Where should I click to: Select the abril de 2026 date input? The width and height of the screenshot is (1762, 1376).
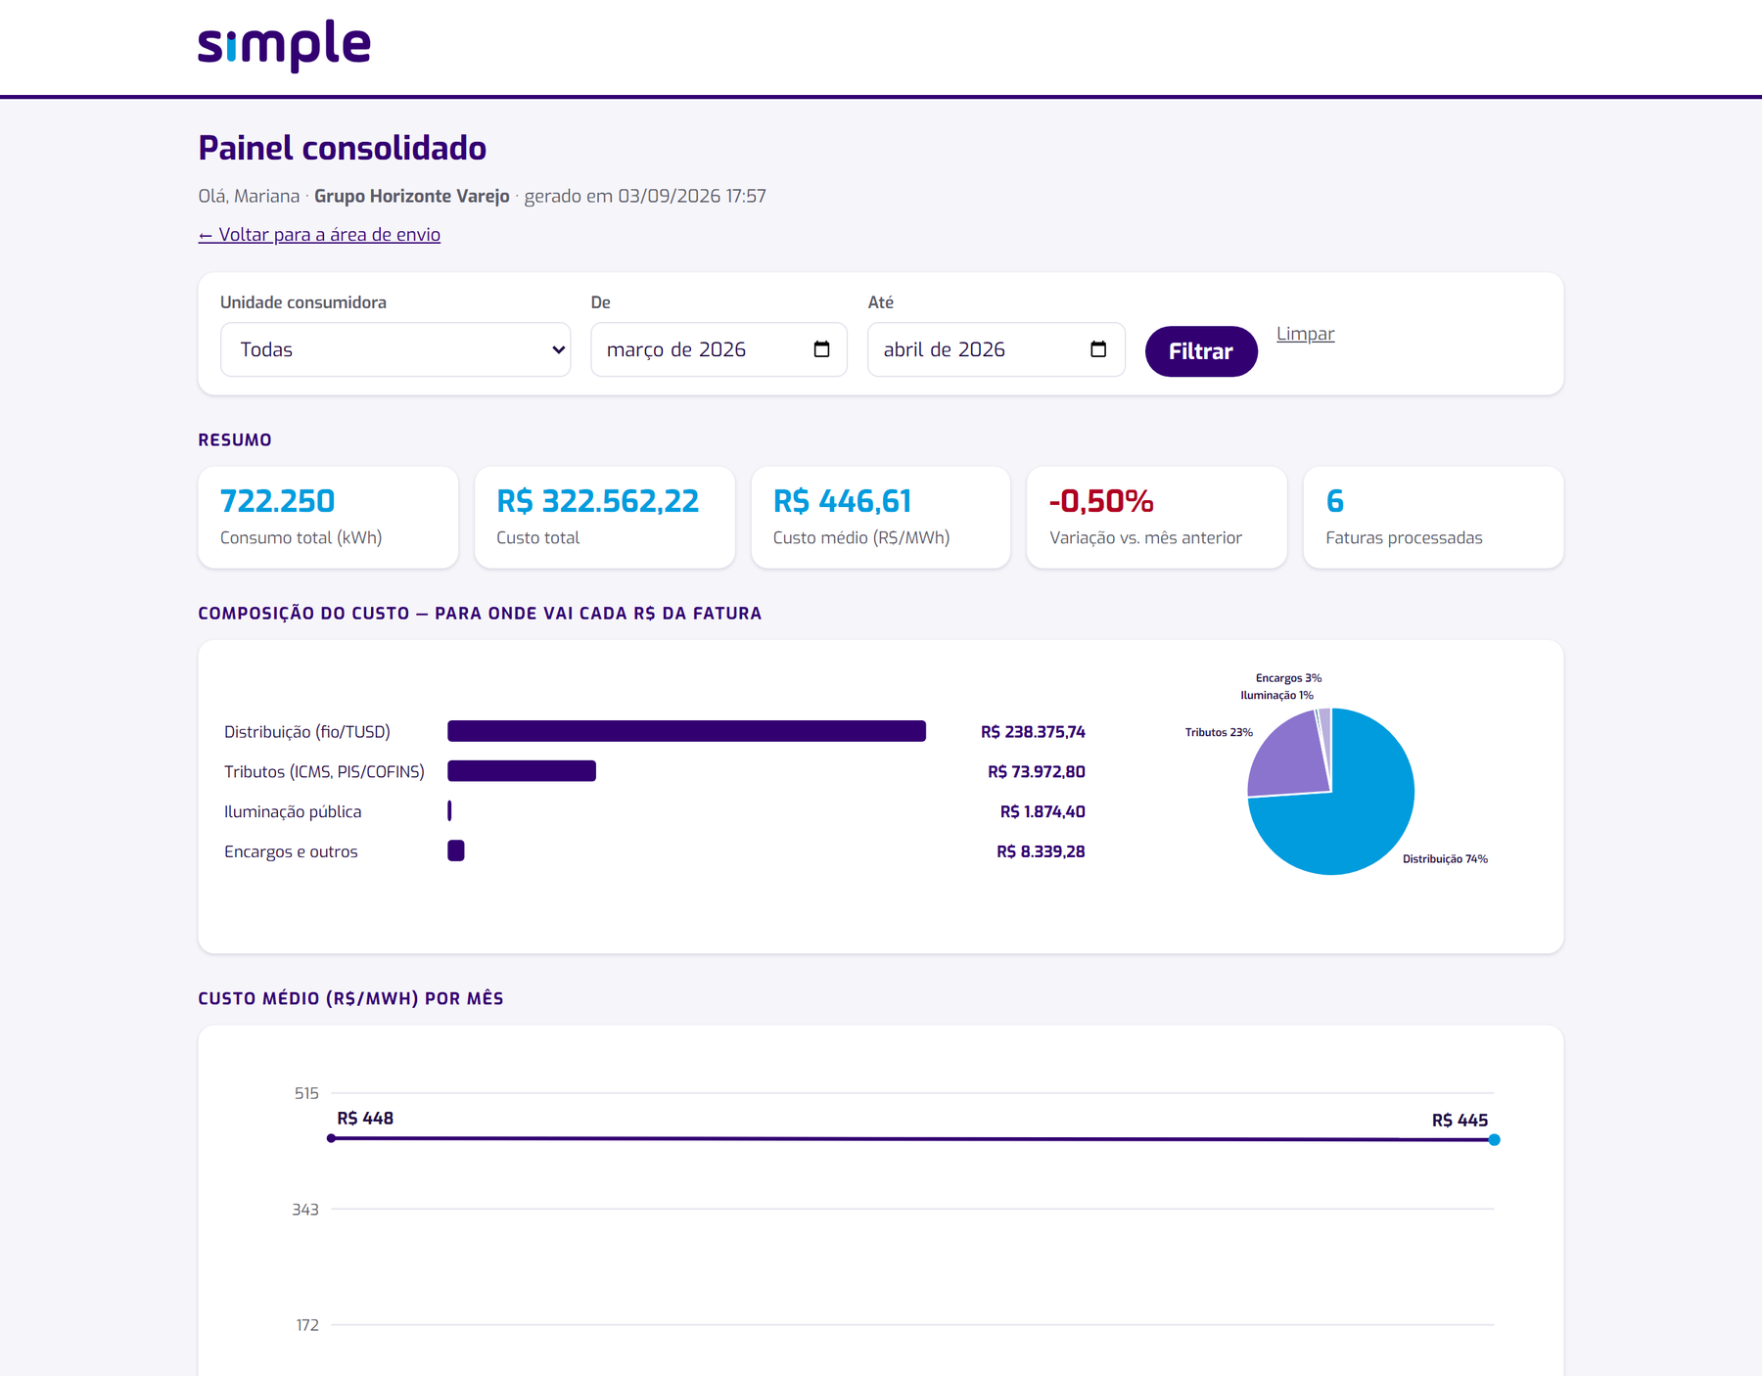pyautogui.click(x=996, y=349)
